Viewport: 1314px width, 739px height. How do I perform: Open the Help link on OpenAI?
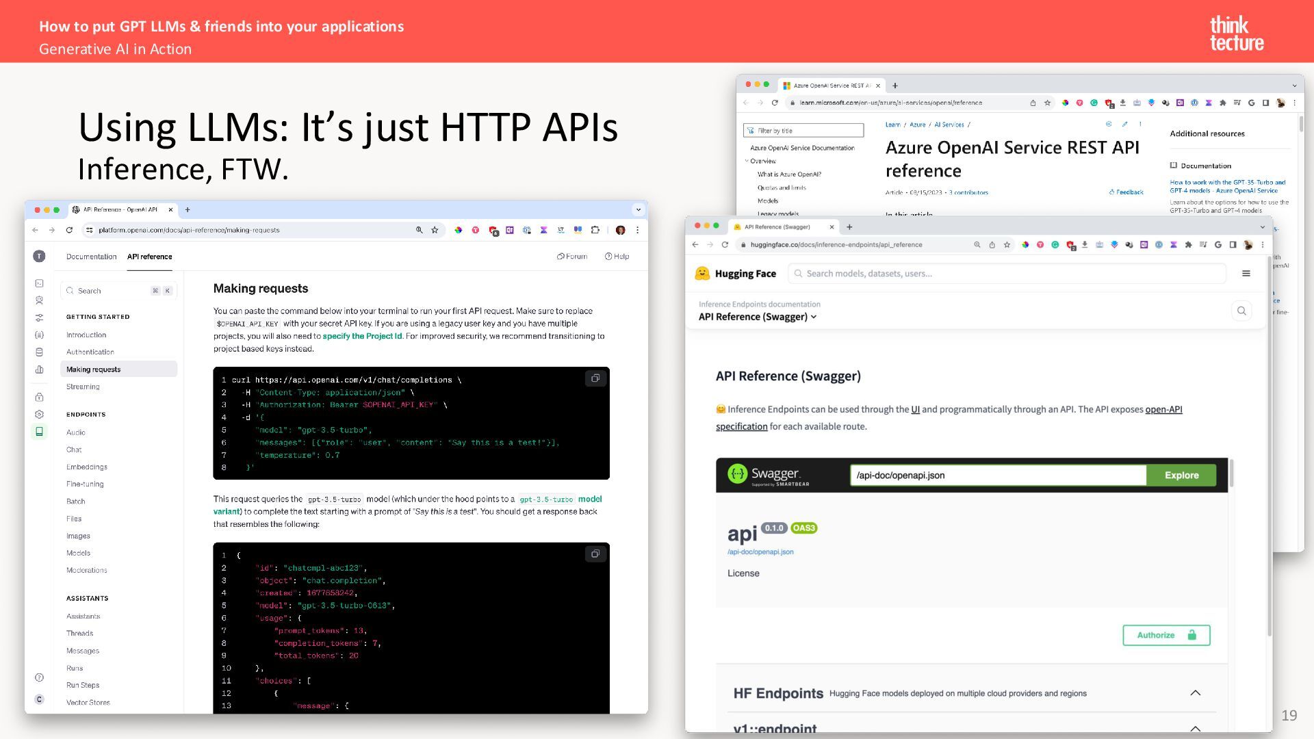click(x=617, y=257)
